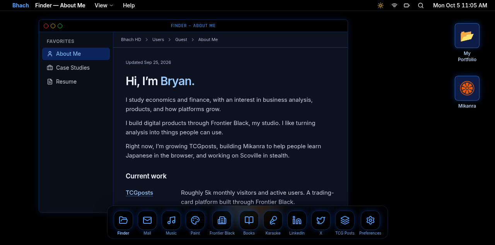Click the Hi, I'm Bryan heading

pyautogui.click(x=160, y=81)
